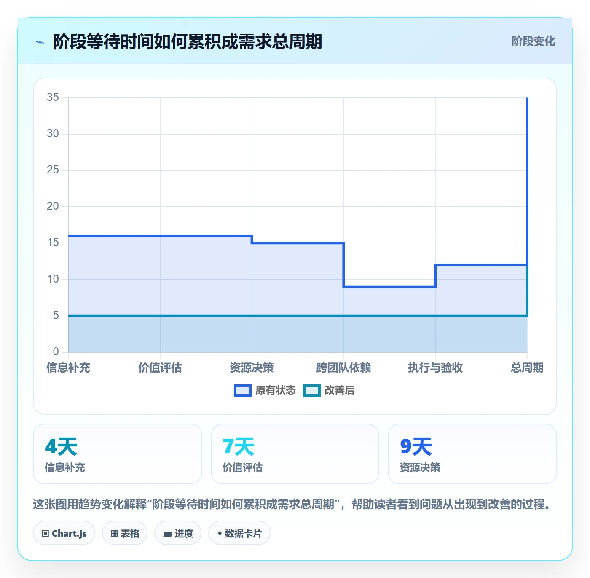Click the 执行与验收 x-axis label
Image resolution: width=590 pixels, height=578 pixels.
[435, 367]
